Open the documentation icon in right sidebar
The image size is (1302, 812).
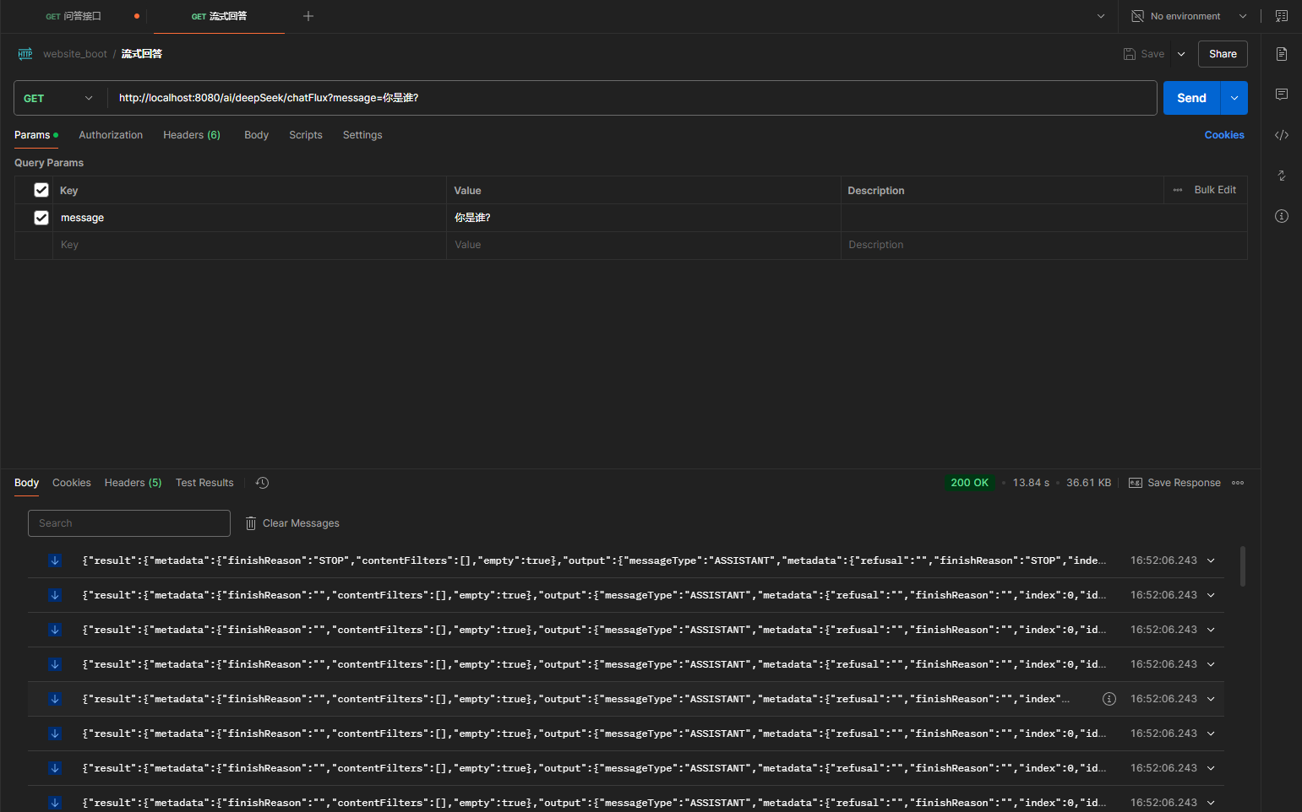[1281, 54]
